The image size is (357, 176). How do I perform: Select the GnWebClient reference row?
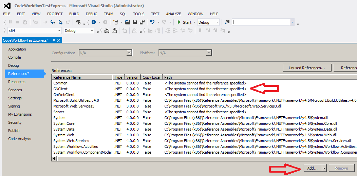pyautogui.click(x=204, y=95)
